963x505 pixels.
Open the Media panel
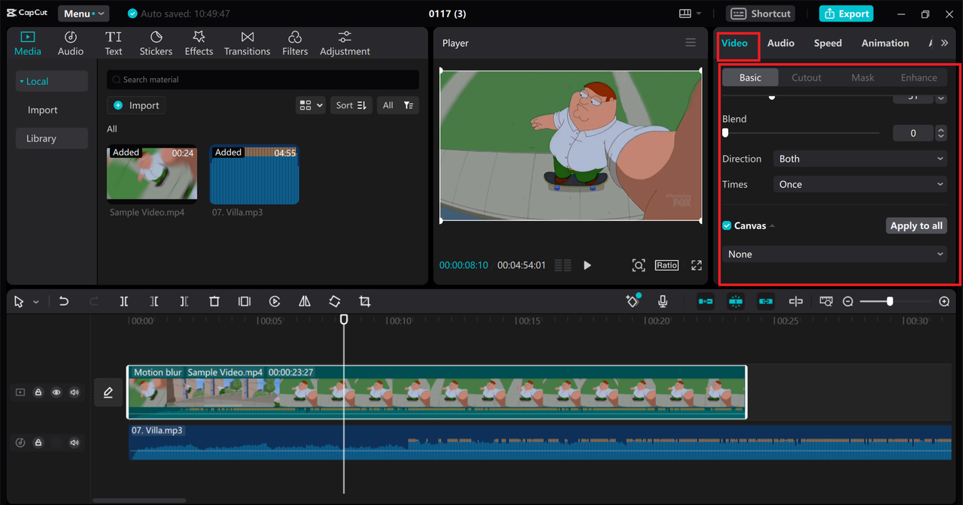point(28,44)
